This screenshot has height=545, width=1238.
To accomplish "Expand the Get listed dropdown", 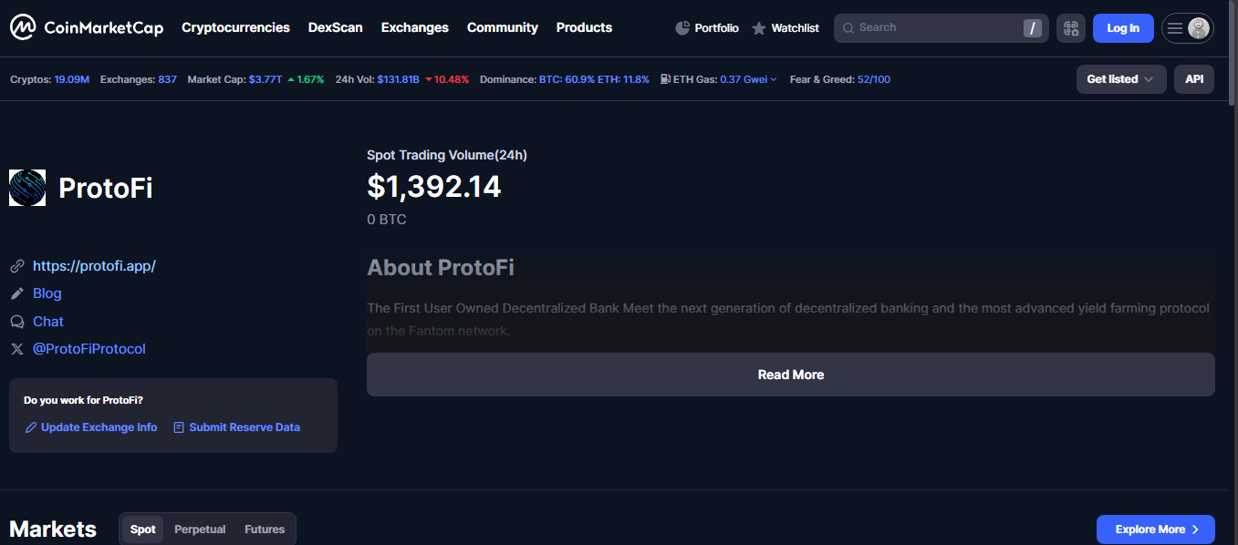I will pos(1120,79).
